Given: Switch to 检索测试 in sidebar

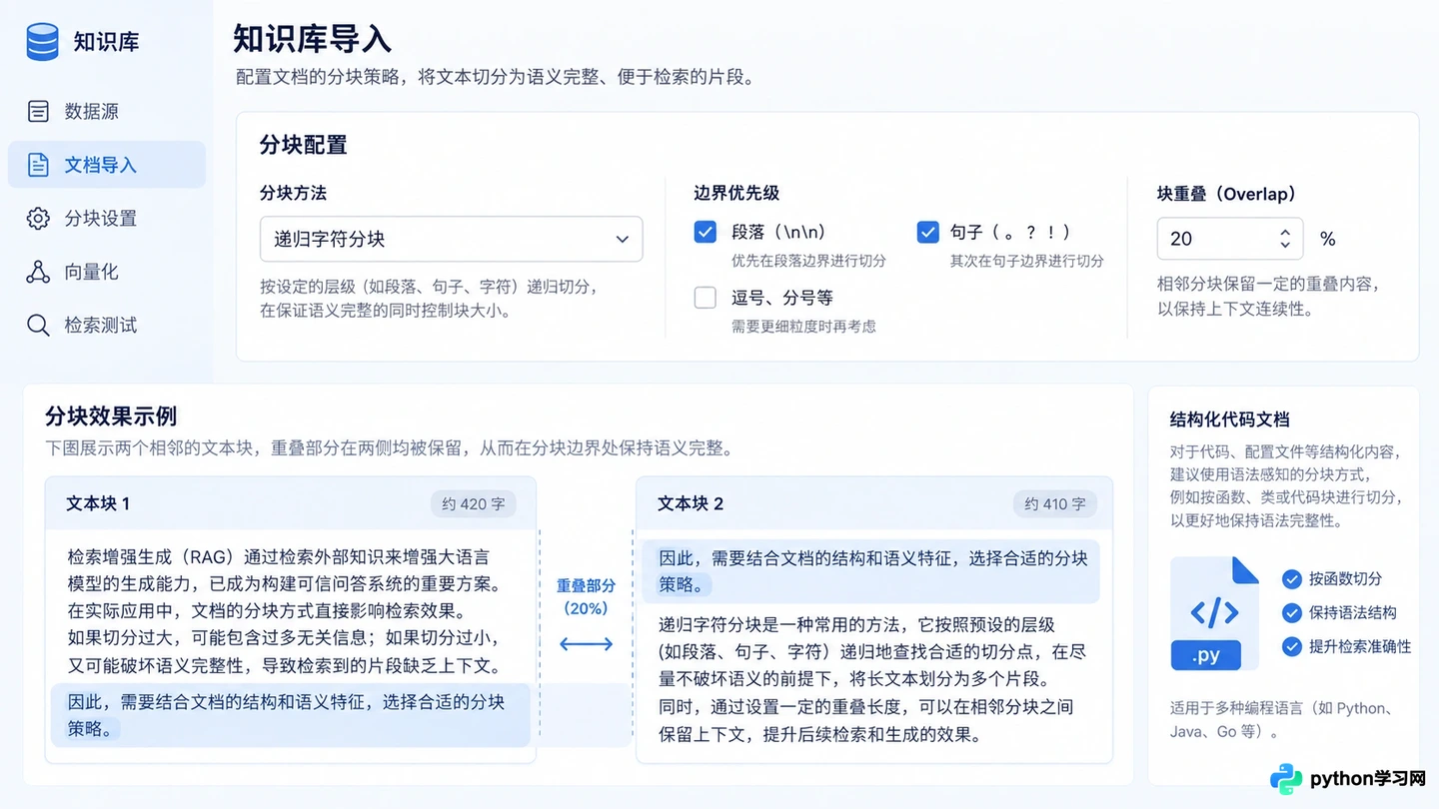Looking at the screenshot, I should pyautogui.click(x=107, y=326).
